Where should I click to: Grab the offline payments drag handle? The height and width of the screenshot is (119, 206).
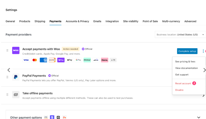click(7, 95)
